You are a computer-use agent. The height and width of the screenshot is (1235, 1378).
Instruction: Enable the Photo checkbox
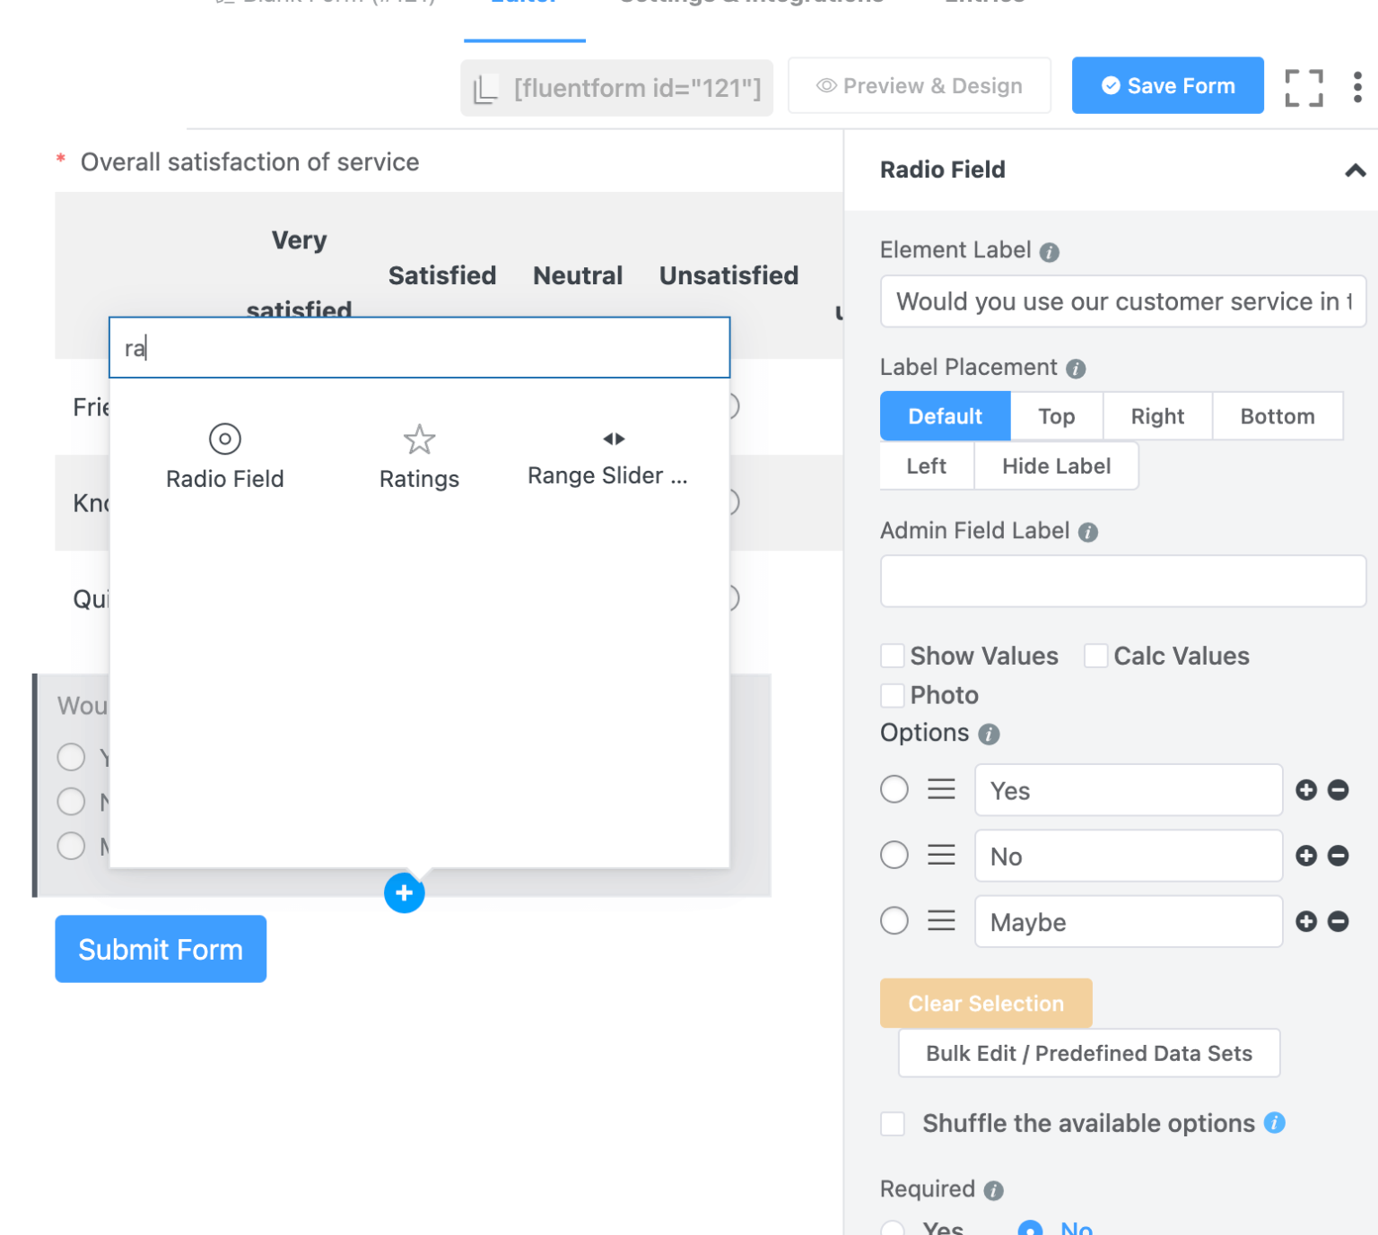coord(892,695)
